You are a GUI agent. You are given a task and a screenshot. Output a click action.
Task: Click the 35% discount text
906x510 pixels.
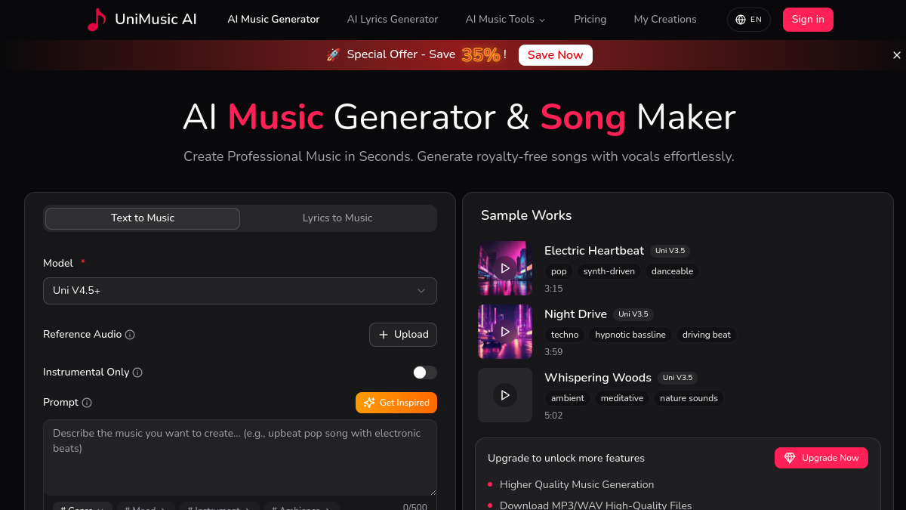(x=481, y=55)
